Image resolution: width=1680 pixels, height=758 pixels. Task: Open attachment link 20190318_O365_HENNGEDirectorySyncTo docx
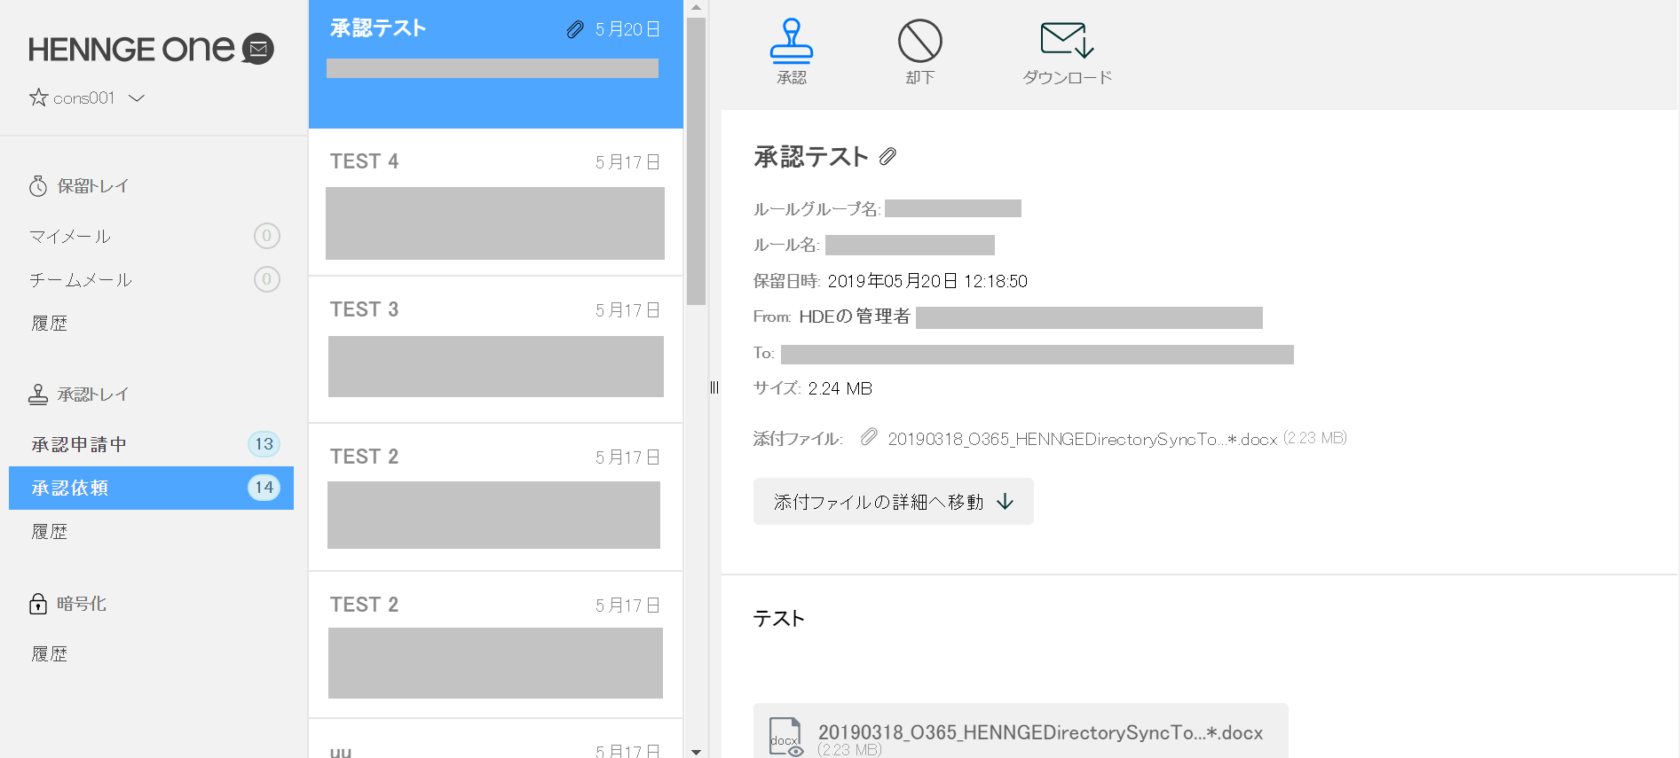[1082, 439]
